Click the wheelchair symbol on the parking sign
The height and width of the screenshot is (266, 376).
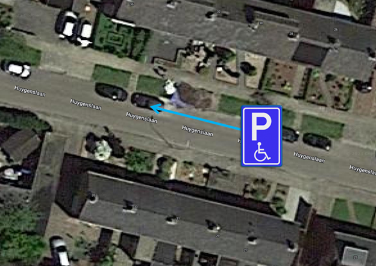262,152
